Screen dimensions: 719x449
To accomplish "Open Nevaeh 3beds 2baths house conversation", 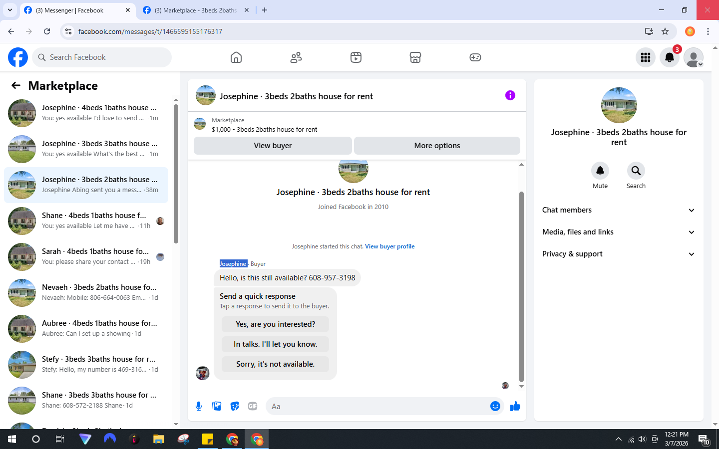I will point(86,293).
